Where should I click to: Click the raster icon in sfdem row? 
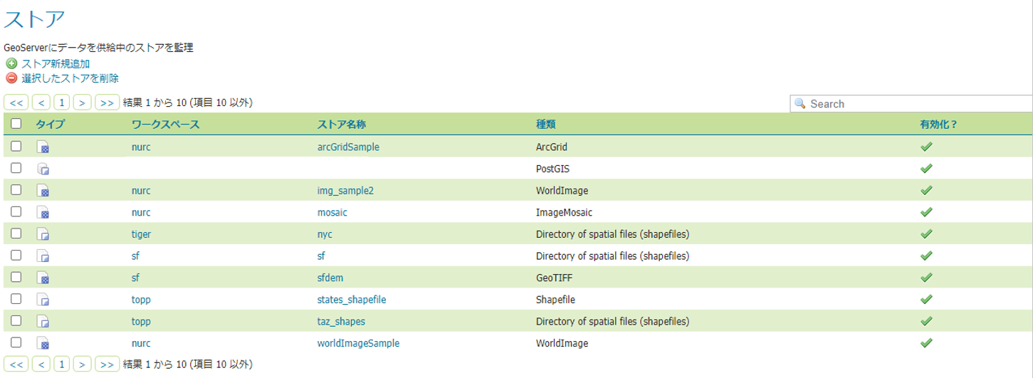(x=43, y=278)
